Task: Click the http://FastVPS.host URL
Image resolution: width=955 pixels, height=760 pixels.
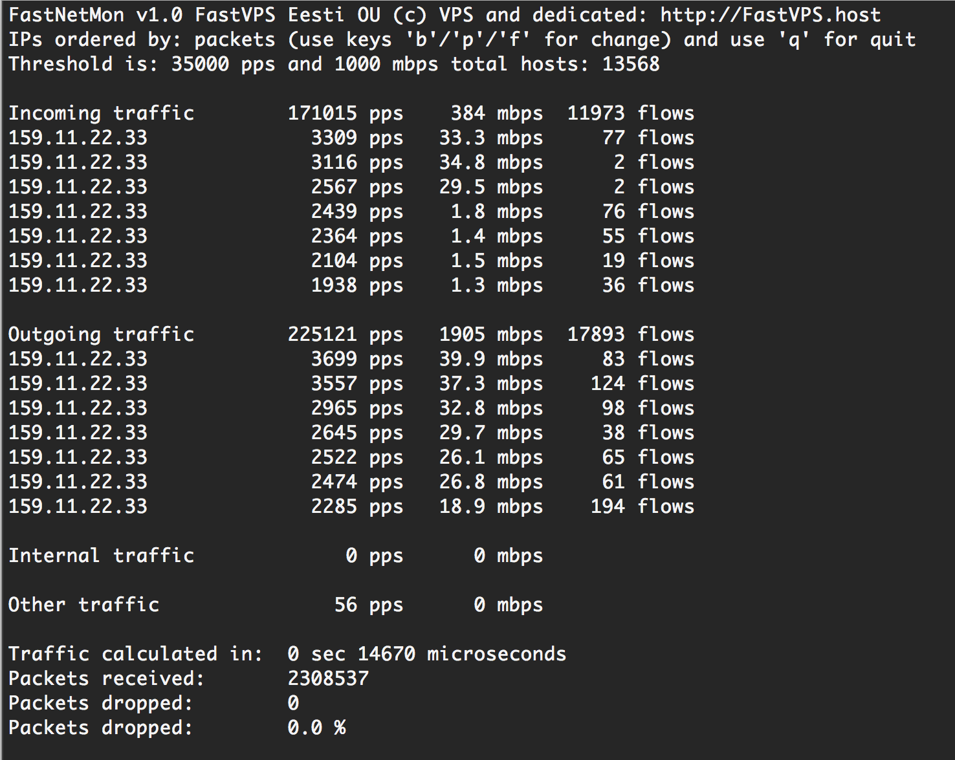Action: click(x=770, y=14)
